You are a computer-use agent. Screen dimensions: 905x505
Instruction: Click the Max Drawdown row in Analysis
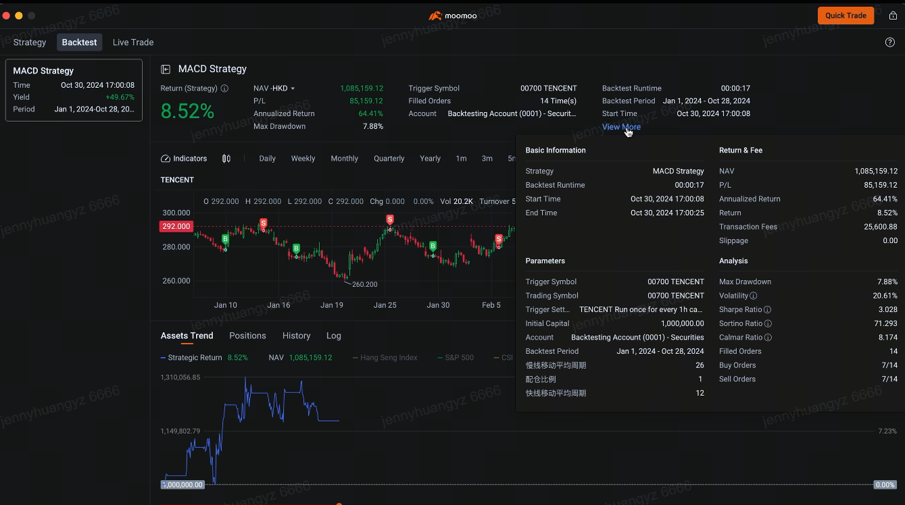coord(808,282)
